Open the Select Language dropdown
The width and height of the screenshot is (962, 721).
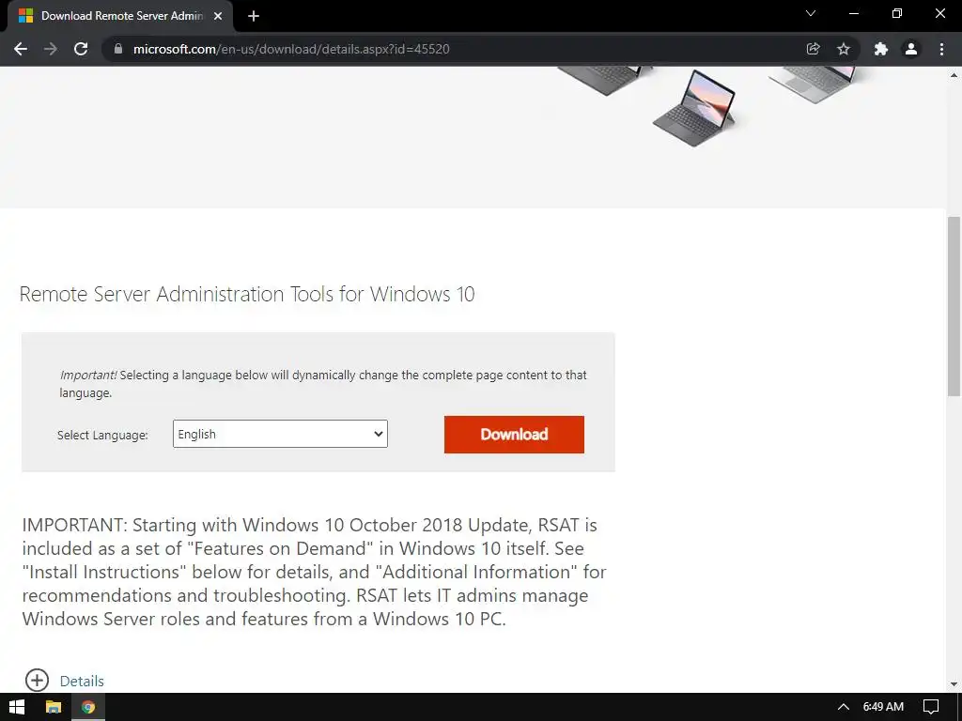point(280,434)
